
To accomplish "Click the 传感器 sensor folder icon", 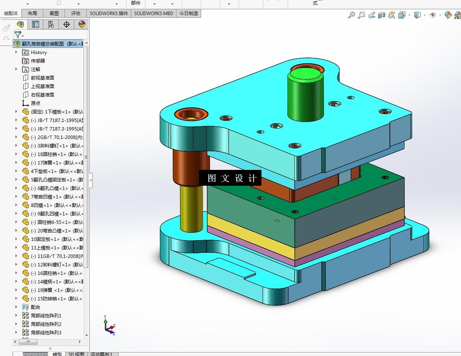I will click(26, 61).
